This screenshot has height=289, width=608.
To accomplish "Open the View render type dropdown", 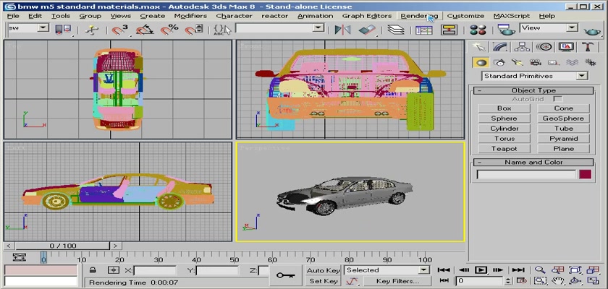I will (x=549, y=28).
